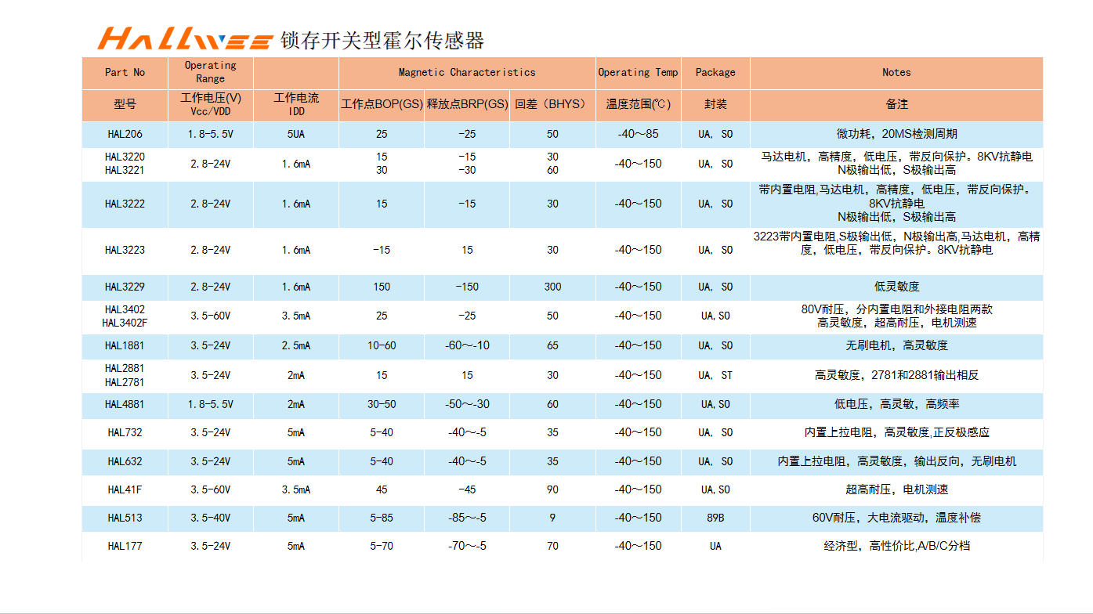Select part number HAL177
Viewport: 1093px width, 614px height.
coord(125,546)
